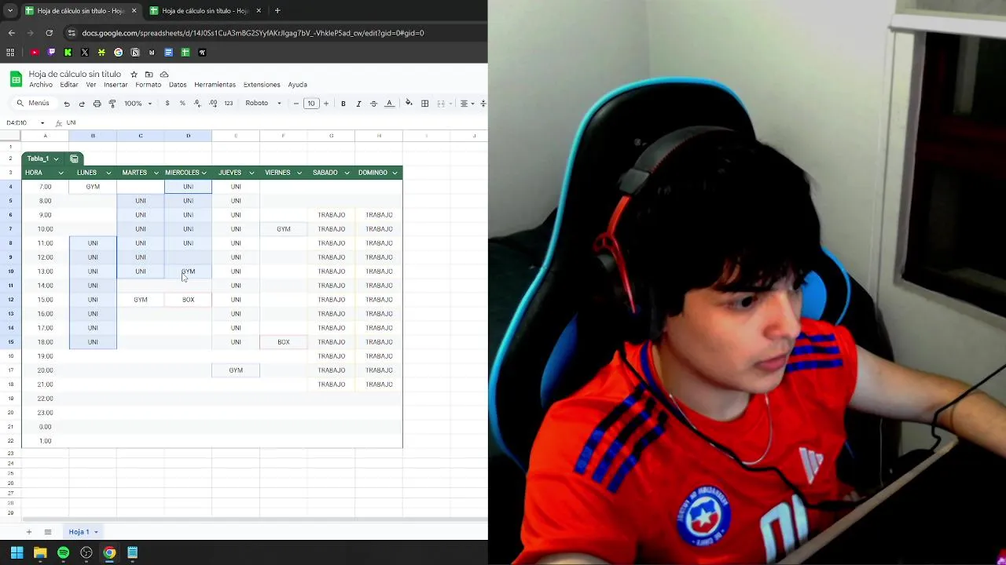Open Datos menu
This screenshot has width=1006, height=565.
tap(178, 85)
